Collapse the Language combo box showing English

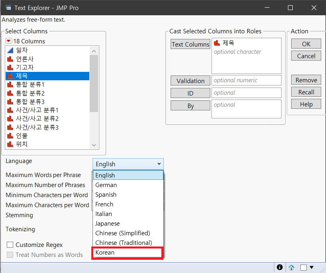[x=128, y=164]
